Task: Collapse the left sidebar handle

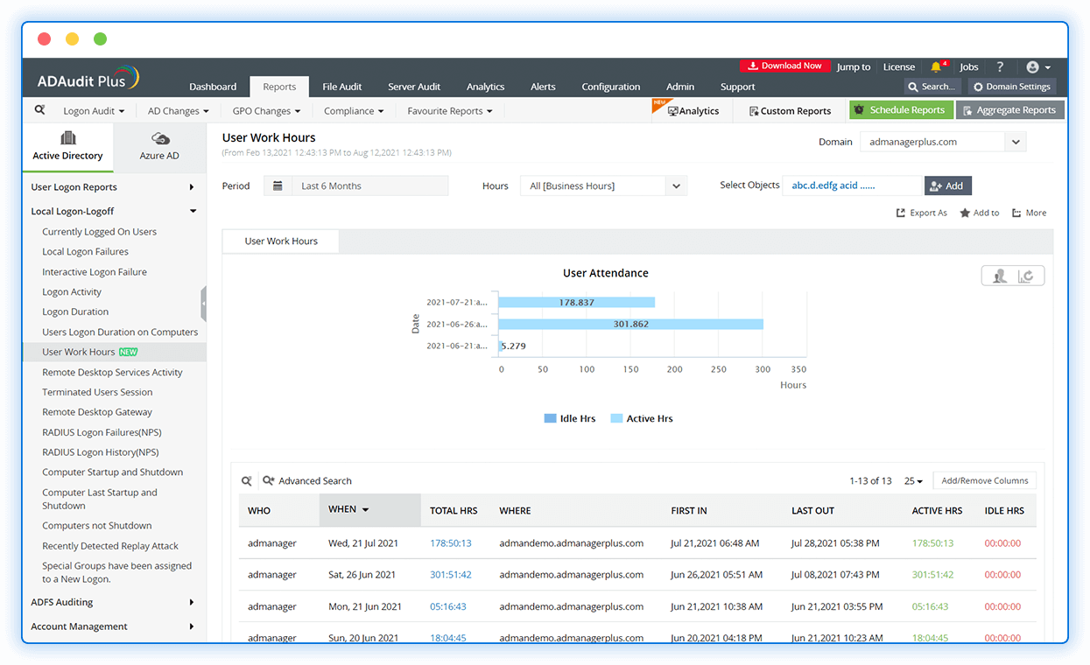Action: click(x=203, y=304)
